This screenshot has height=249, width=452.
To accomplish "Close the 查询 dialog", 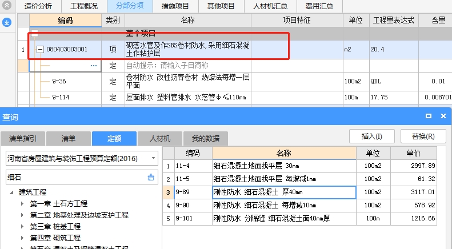I will point(443,116).
